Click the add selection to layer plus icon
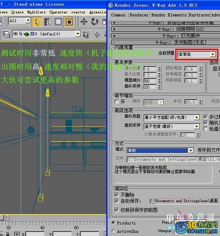Image resolution: width=220 pixels, height=236 pixels. pyautogui.click(x=97, y=35)
